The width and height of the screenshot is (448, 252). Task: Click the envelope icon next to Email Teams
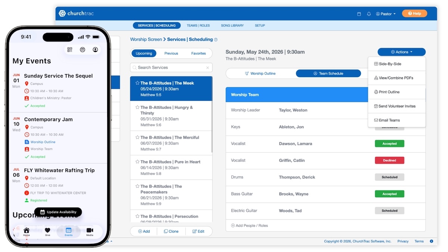[376, 120]
